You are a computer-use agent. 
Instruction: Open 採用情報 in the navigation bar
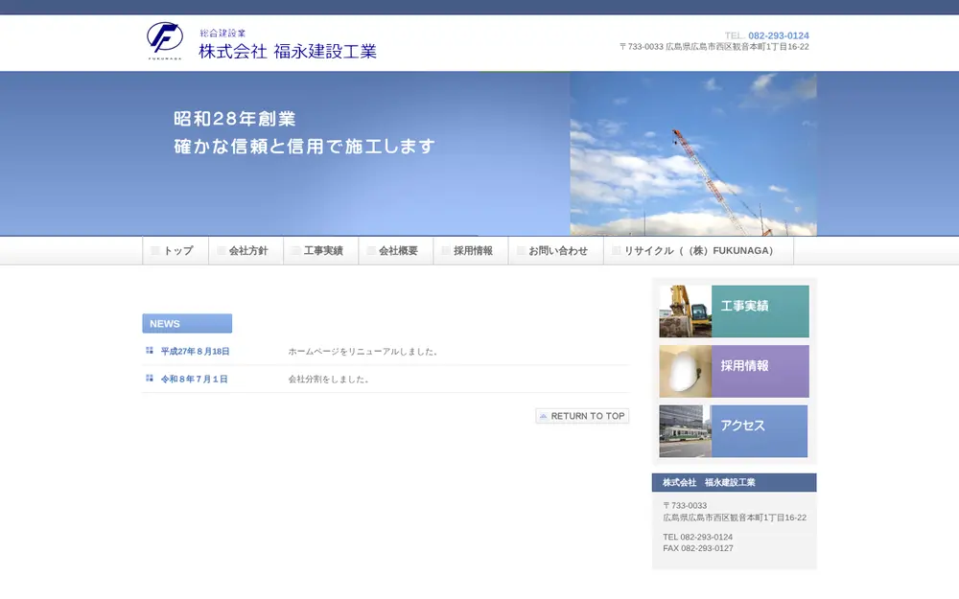(x=471, y=250)
